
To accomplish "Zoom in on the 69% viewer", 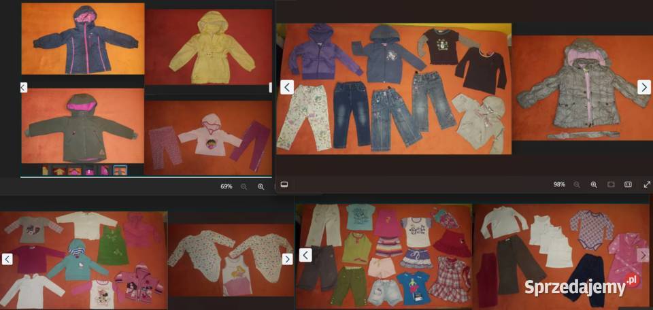I will tap(261, 186).
